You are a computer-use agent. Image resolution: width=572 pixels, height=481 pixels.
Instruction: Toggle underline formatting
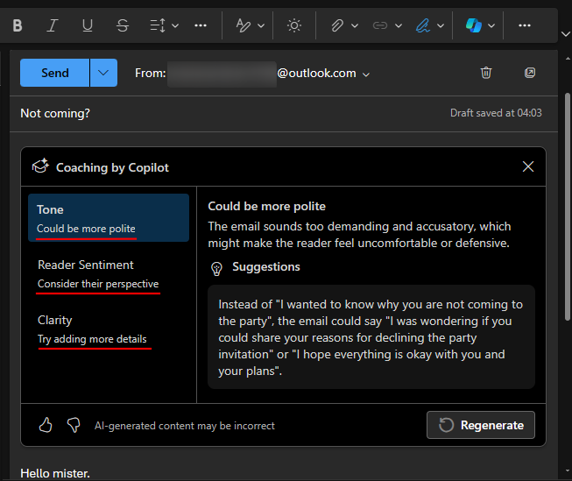pos(88,25)
